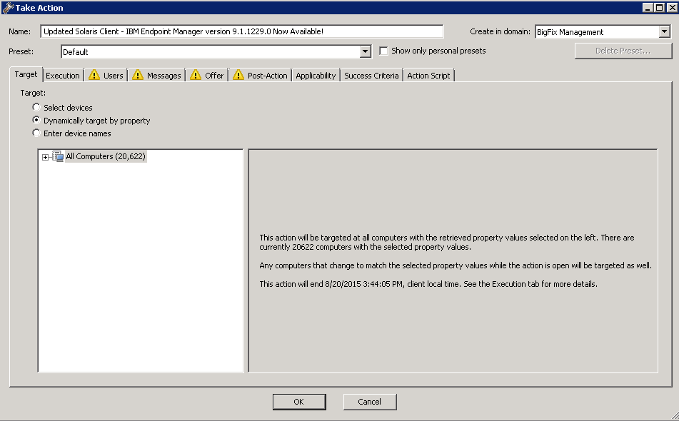Image resolution: width=679 pixels, height=421 pixels.
Task: Click the 'Any computers that change' sentence
Action: [456, 265]
